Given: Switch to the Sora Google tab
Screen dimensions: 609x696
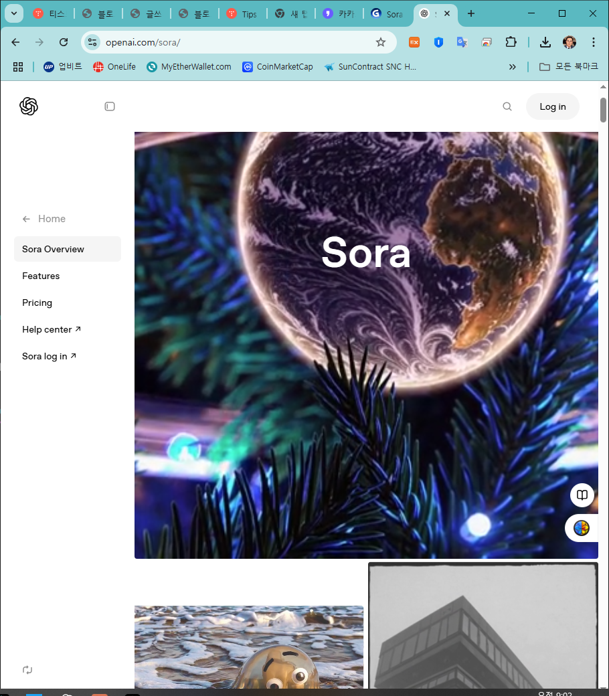Looking at the screenshot, I should 387,14.
